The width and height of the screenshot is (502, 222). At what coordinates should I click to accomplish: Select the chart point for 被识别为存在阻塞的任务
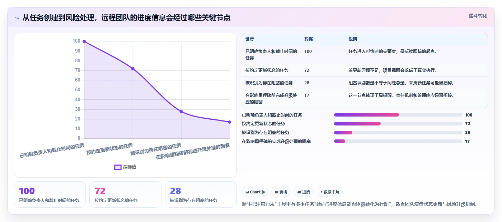pos(181,111)
